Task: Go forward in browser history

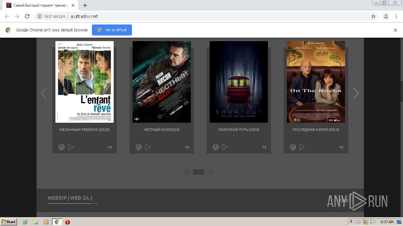Action: click(17, 16)
